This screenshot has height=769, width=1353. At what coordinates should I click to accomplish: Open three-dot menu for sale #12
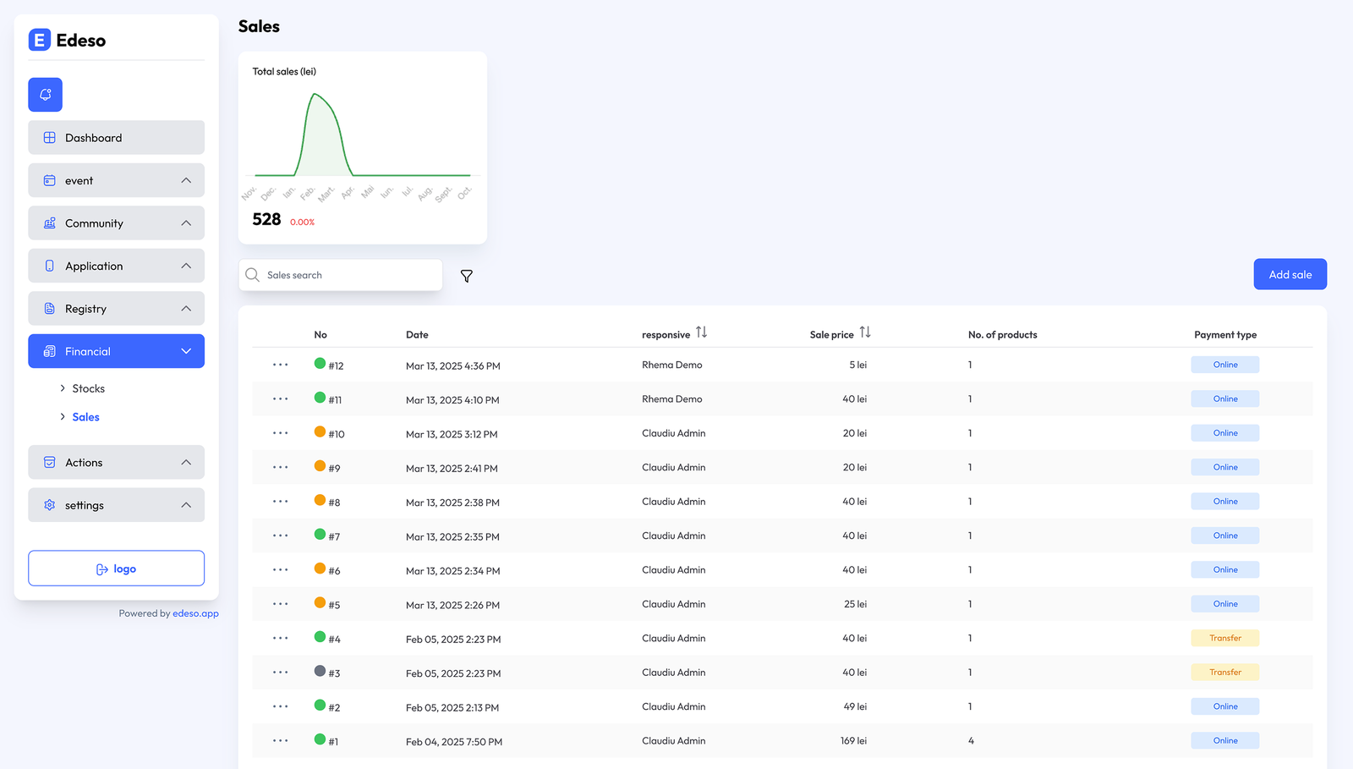(280, 365)
